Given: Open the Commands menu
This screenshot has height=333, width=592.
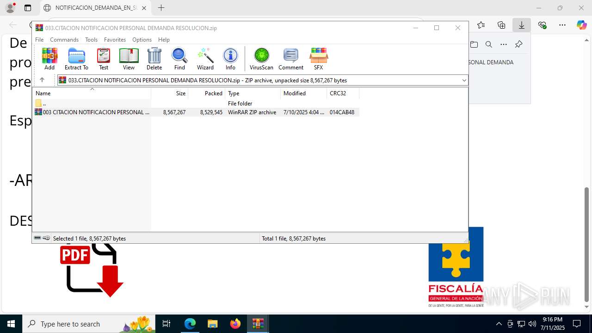Looking at the screenshot, I should tap(64, 40).
